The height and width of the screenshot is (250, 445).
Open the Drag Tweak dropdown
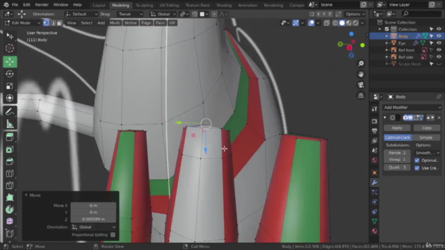[130, 14]
